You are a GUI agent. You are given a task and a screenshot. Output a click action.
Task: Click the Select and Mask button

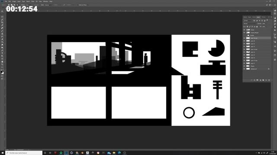click(x=83, y=5)
